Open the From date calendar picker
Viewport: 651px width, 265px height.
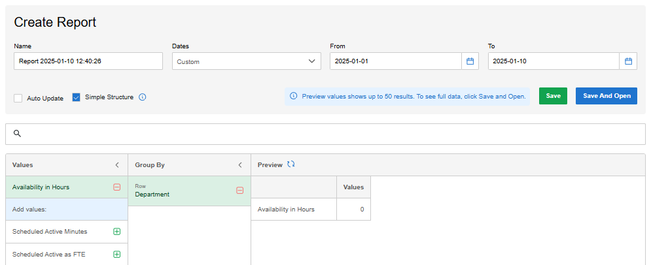470,61
